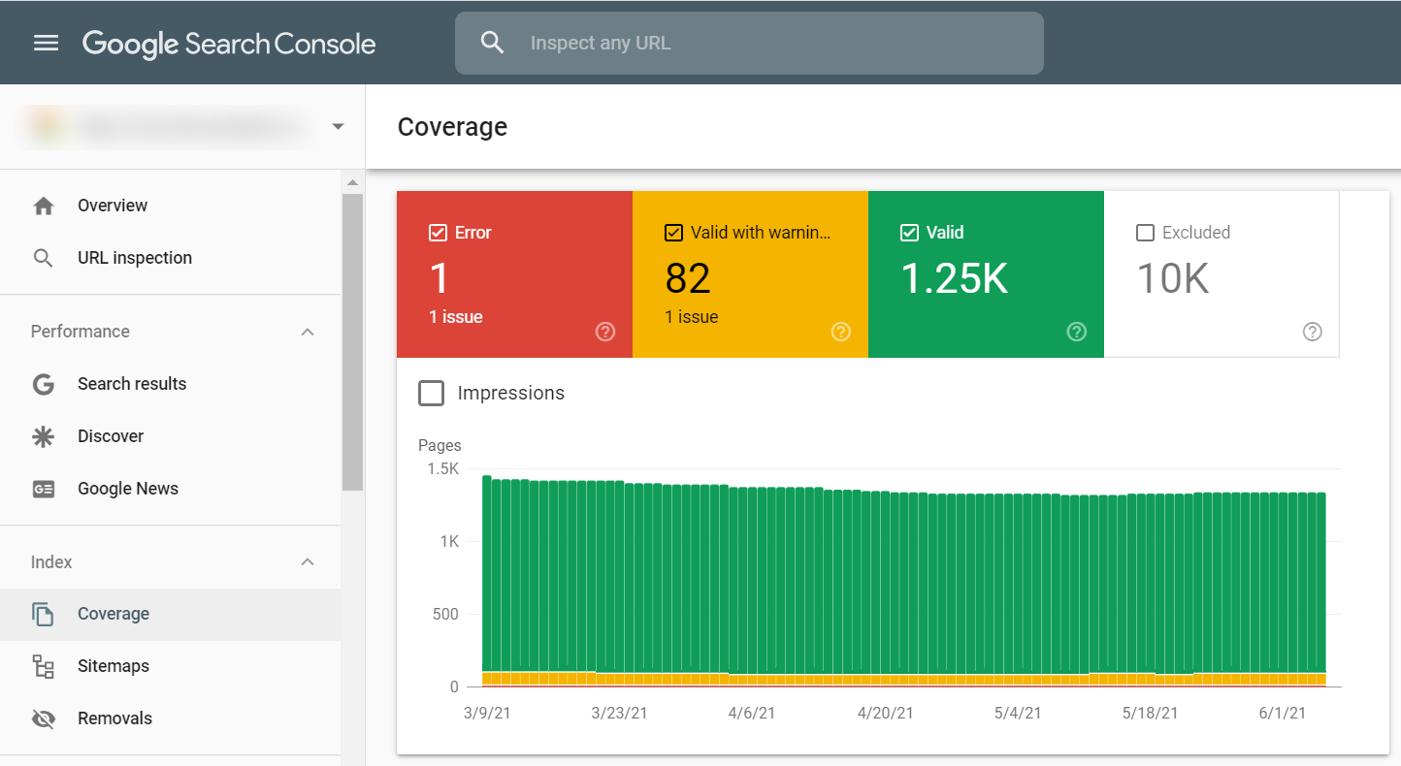Click the sidebar scrollbar up arrow
The width and height of the screenshot is (1401, 766).
[x=352, y=182]
